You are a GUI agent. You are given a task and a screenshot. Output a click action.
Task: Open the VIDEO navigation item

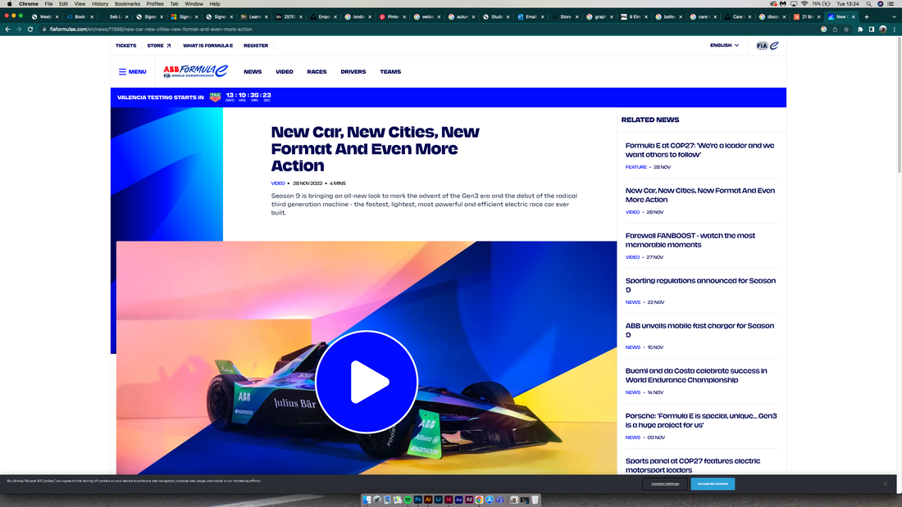click(285, 72)
